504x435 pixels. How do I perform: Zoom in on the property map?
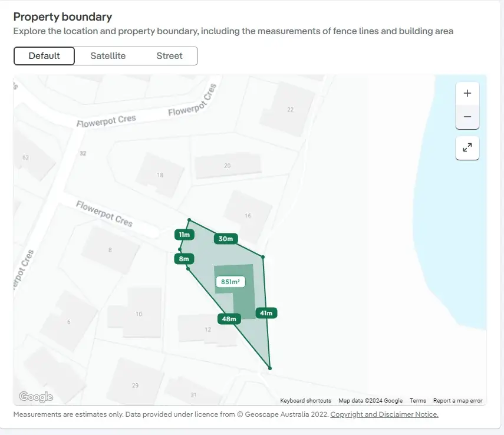(467, 93)
